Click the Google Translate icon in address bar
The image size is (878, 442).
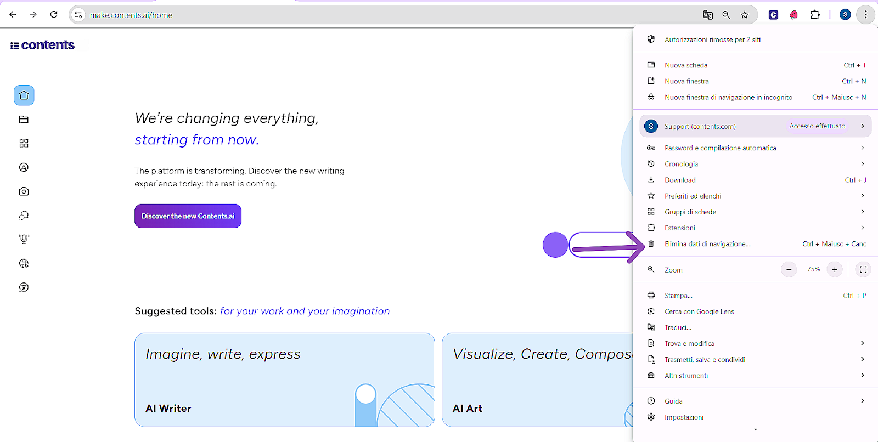tap(708, 15)
